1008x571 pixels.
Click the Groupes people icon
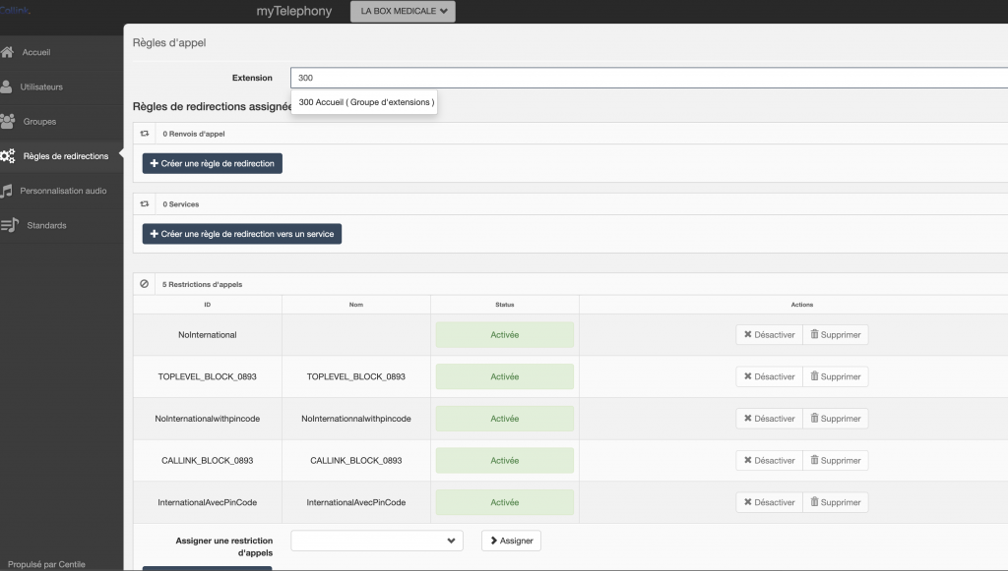9,121
